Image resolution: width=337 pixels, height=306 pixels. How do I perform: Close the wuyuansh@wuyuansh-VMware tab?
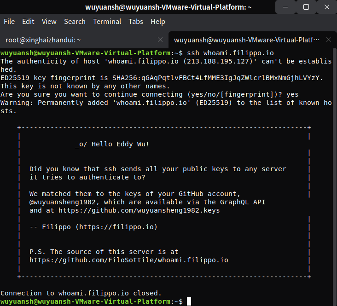click(x=329, y=40)
